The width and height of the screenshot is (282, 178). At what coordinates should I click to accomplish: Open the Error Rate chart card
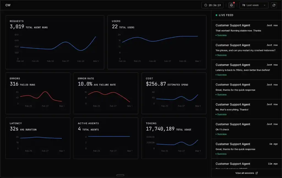click(106, 93)
